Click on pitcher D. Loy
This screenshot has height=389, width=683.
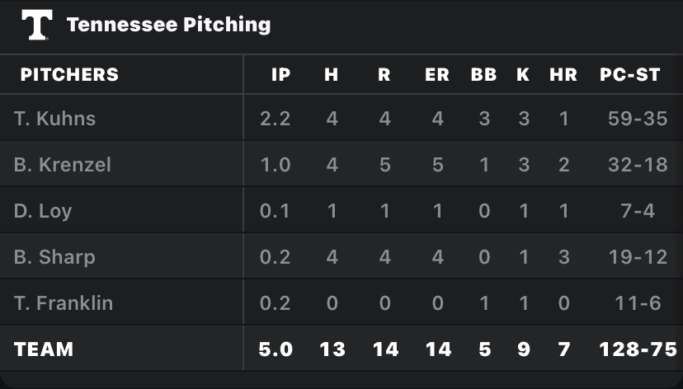click(43, 210)
